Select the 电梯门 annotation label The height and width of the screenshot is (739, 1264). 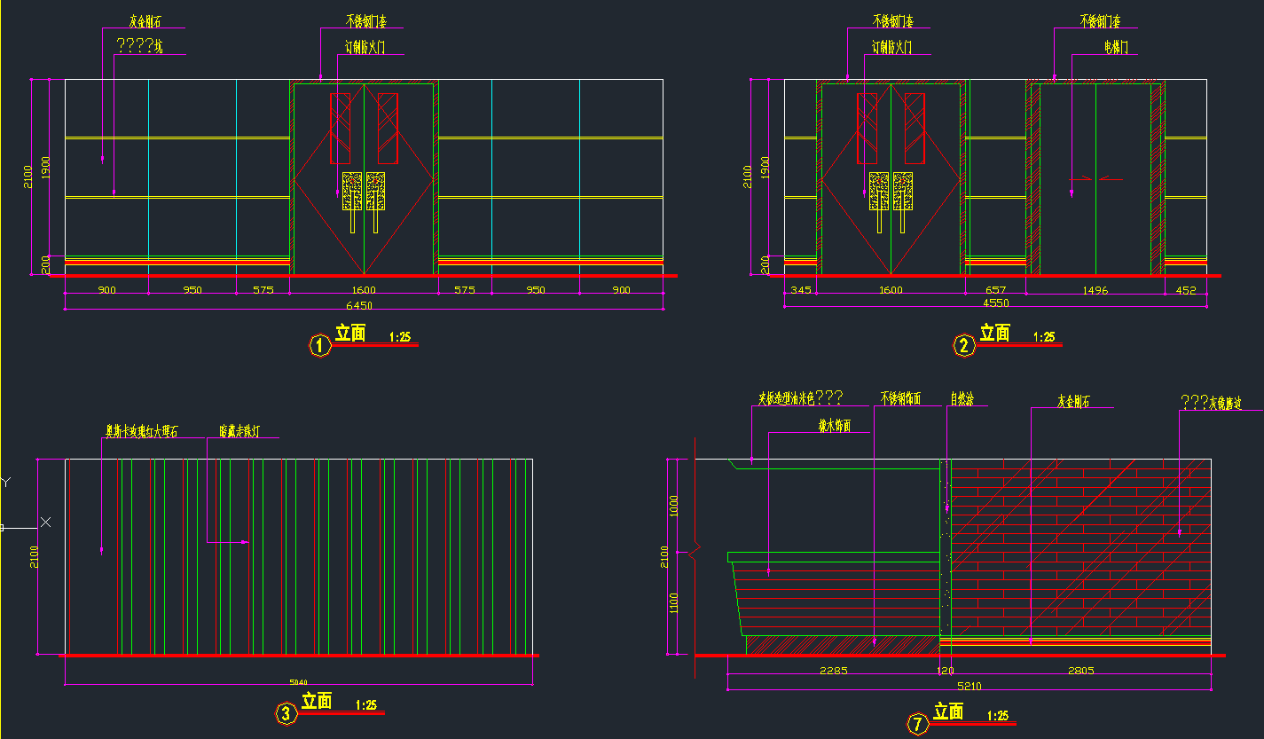click(1115, 46)
